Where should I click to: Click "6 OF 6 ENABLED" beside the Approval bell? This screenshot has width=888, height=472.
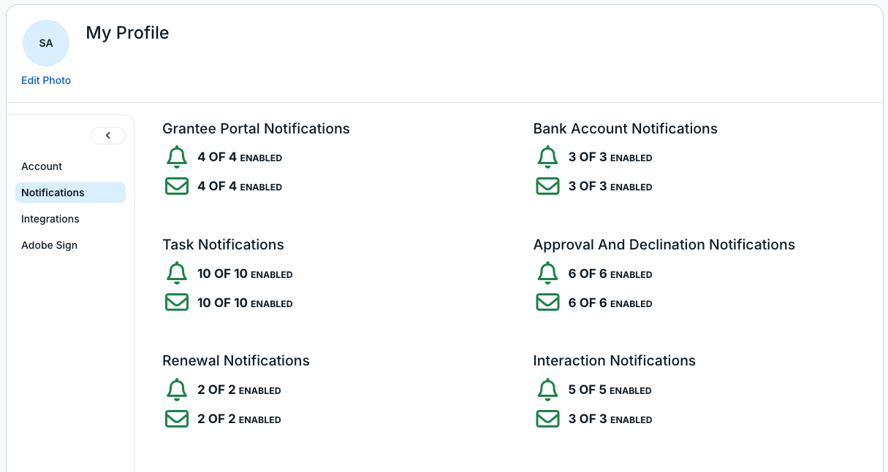610,274
